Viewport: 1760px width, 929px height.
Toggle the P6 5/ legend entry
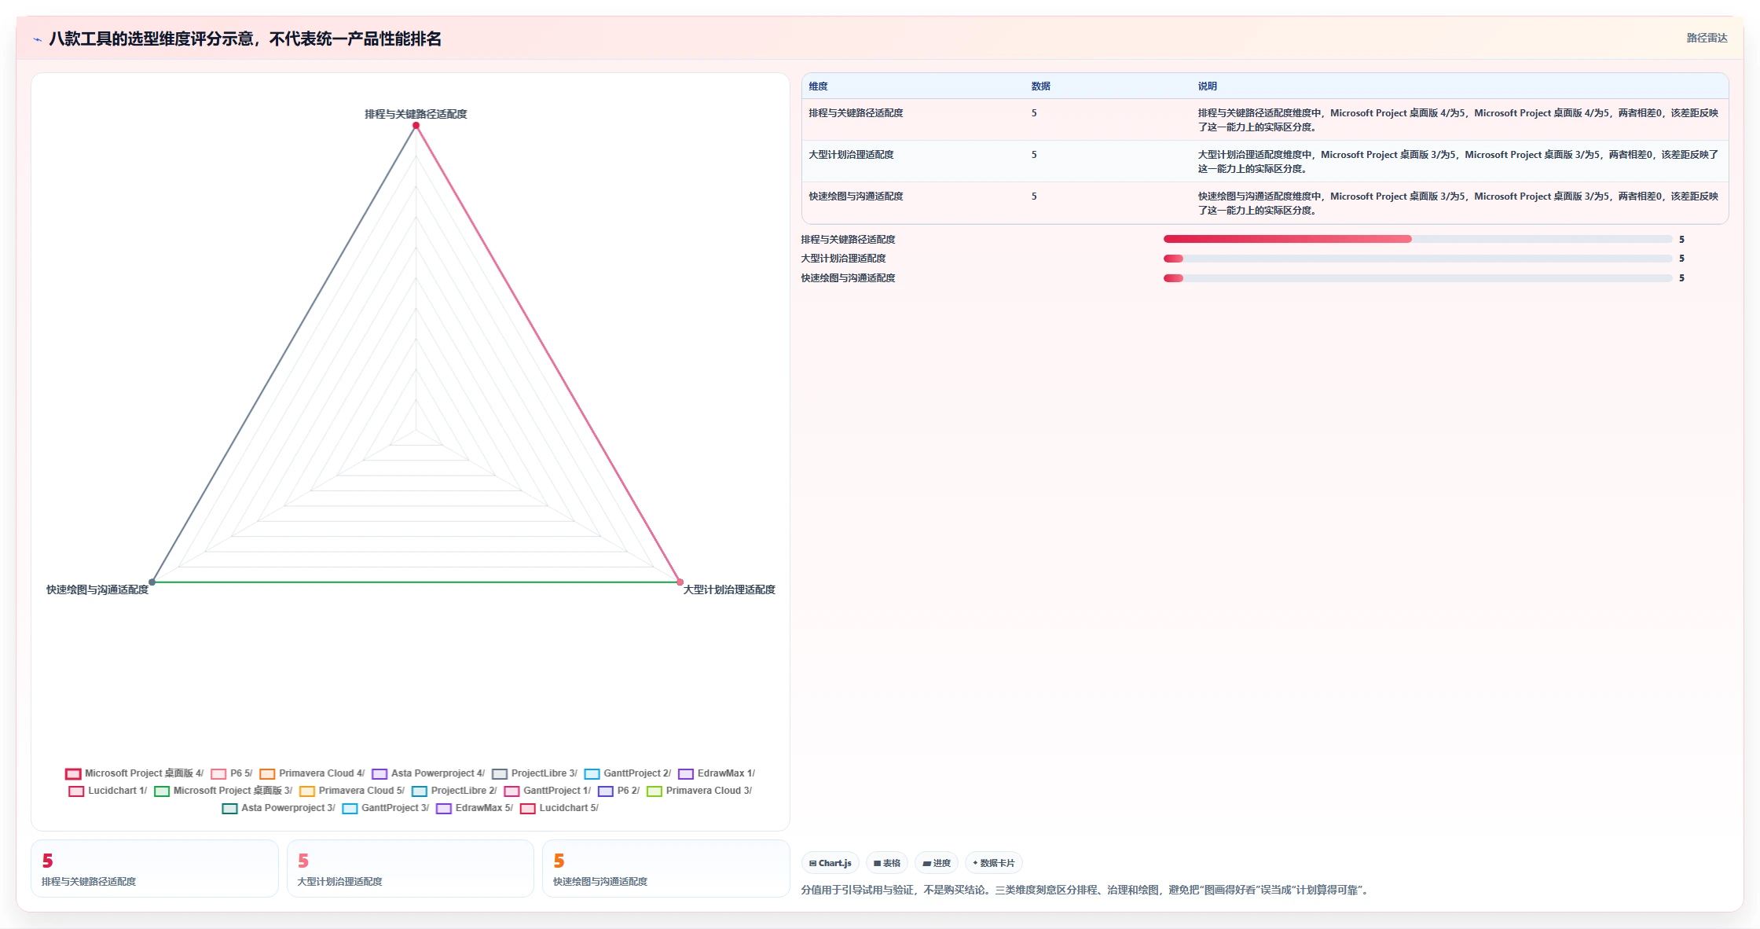click(x=232, y=773)
